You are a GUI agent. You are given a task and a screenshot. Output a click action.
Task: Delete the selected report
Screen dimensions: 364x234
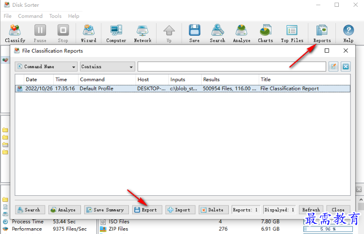pyautogui.click(x=213, y=210)
